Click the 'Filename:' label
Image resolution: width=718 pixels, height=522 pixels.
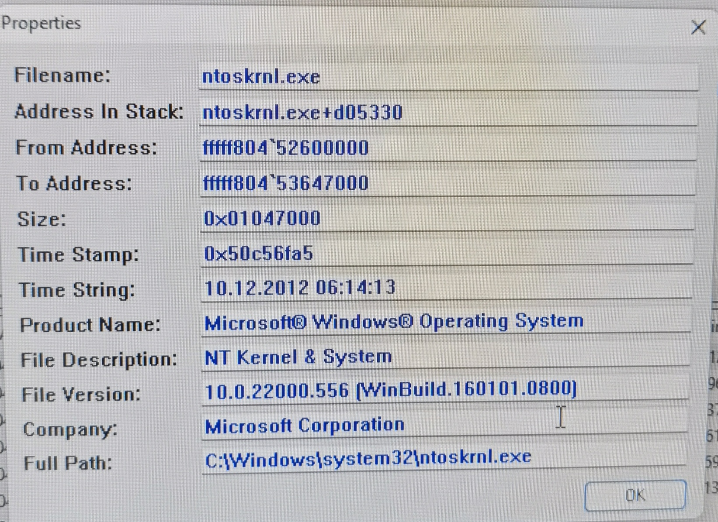pos(62,75)
